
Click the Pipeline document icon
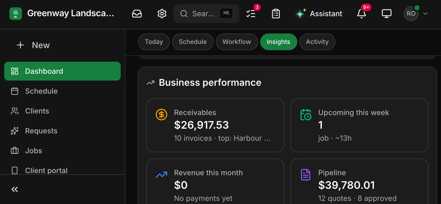click(x=306, y=175)
